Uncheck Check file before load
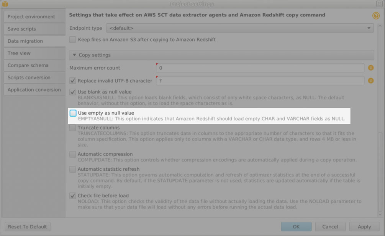The image size is (385, 236). coord(73,196)
